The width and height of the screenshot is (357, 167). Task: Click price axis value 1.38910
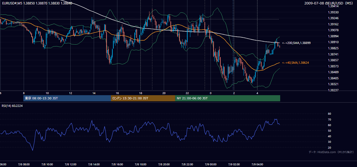(333, 42)
